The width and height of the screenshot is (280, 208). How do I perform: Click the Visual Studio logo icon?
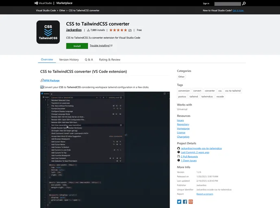[36, 3]
